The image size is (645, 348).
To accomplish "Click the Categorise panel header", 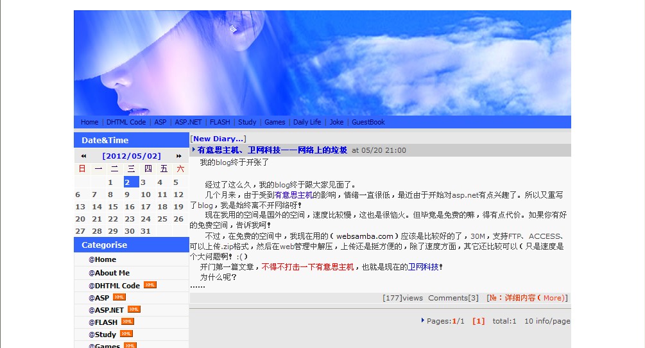I will 131,245.
